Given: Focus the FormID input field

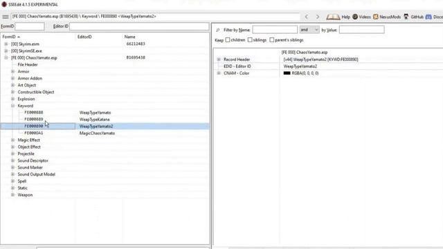Looking at the screenshot, I should point(29,26).
